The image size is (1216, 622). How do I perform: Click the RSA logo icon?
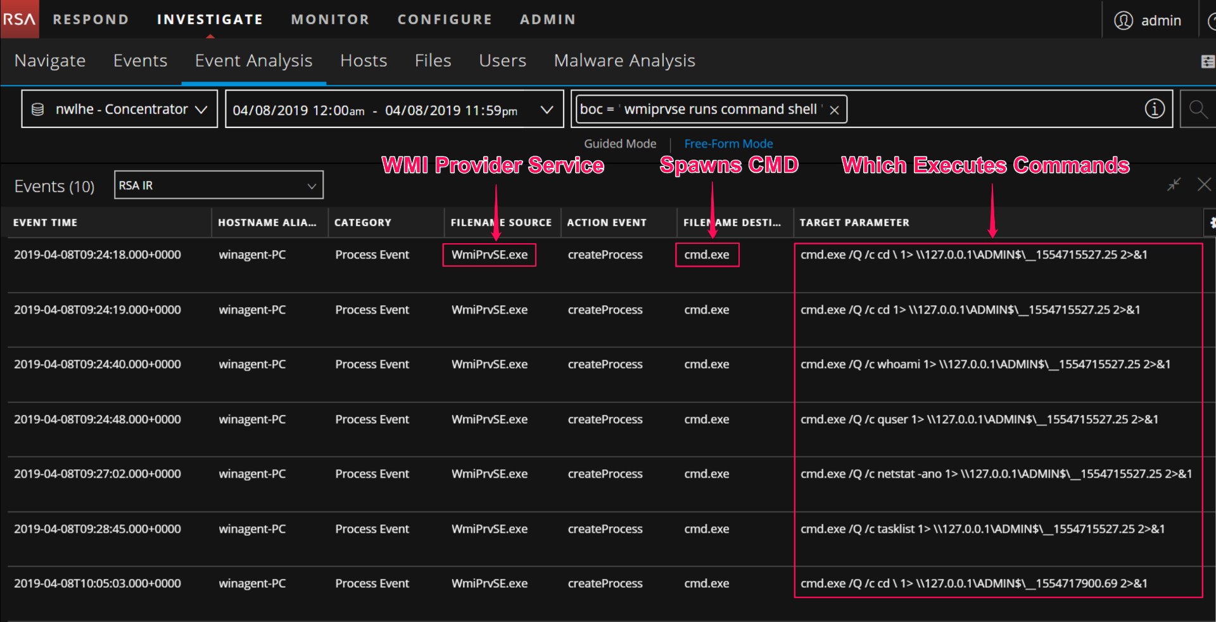[x=19, y=19]
